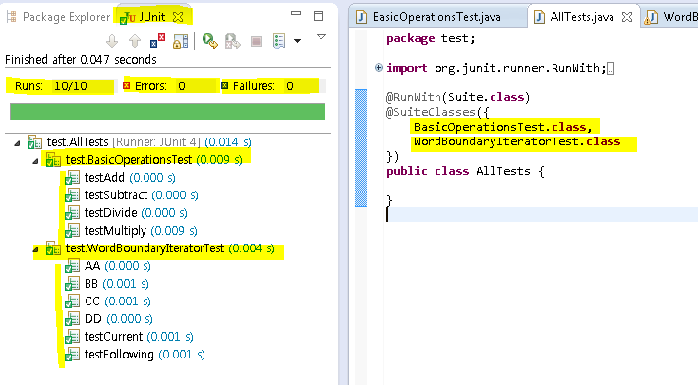Viewport: 698px width, 385px height.
Task: Toggle the Show Failures Only icon
Action: pyautogui.click(x=157, y=41)
